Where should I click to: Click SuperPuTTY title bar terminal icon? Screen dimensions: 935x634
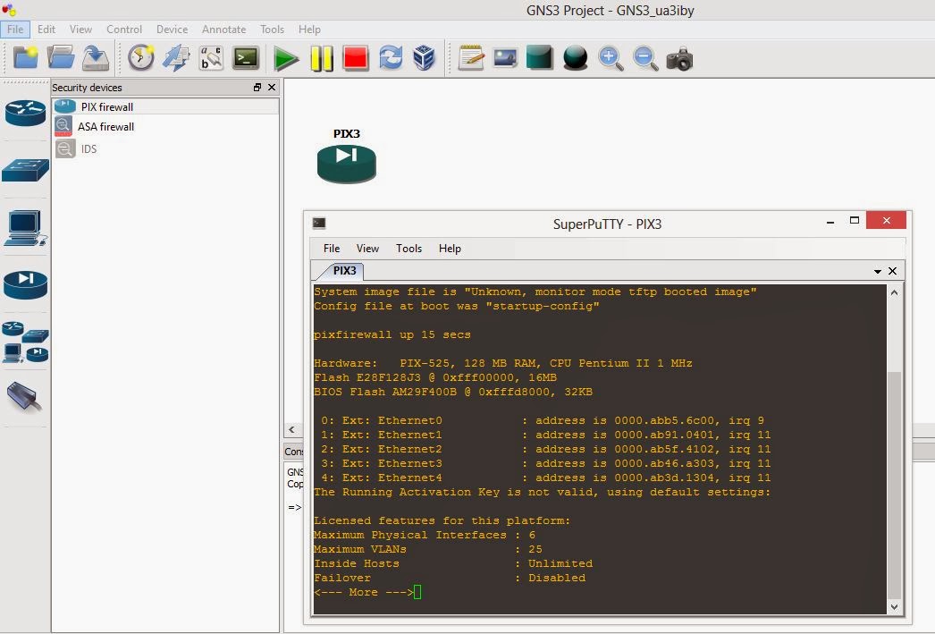(x=319, y=223)
